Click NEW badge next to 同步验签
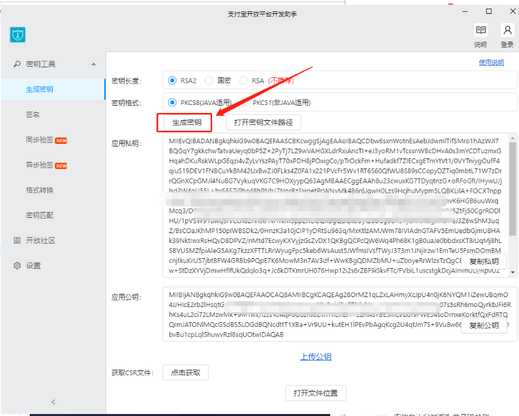Screen dimensions: 519x416 coord(61,141)
